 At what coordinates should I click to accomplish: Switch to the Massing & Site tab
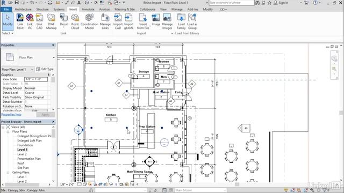coord(125,10)
